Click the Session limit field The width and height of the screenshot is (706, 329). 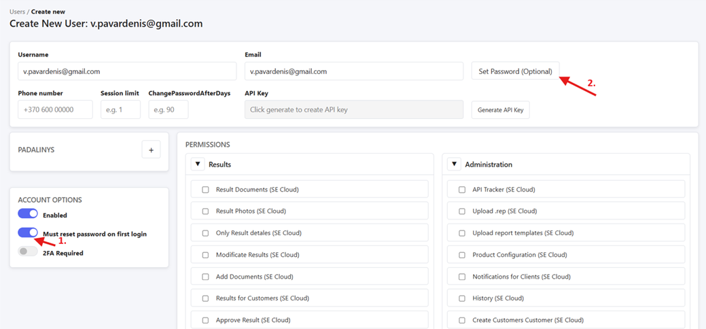click(121, 109)
